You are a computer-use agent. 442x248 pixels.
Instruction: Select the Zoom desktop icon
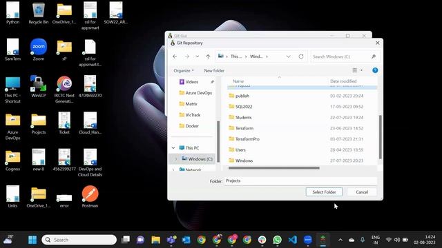tap(39, 50)
